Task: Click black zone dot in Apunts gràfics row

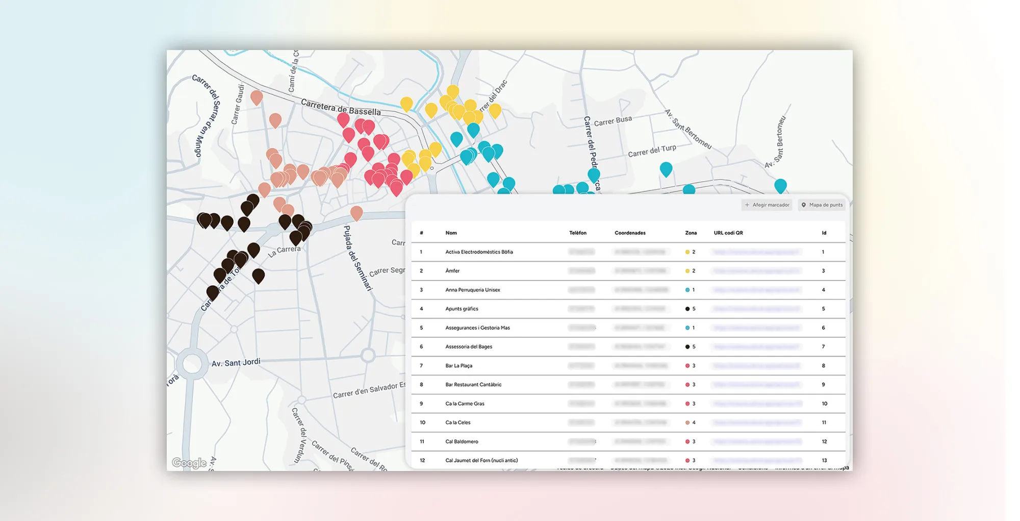Action: pos(687,309)
